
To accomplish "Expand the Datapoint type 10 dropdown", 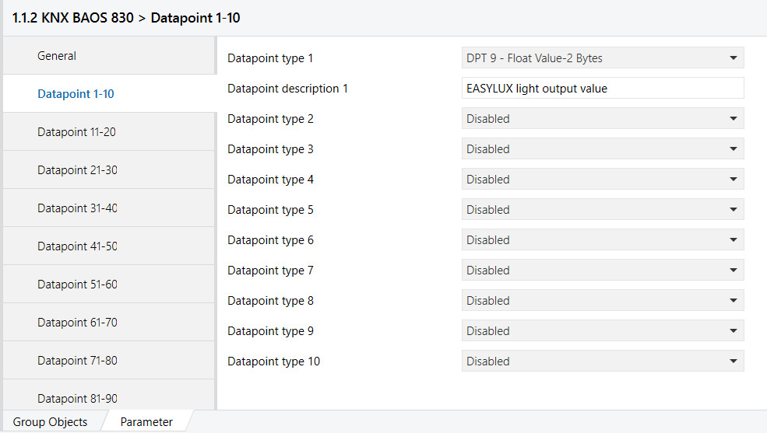I will (602, 361).
